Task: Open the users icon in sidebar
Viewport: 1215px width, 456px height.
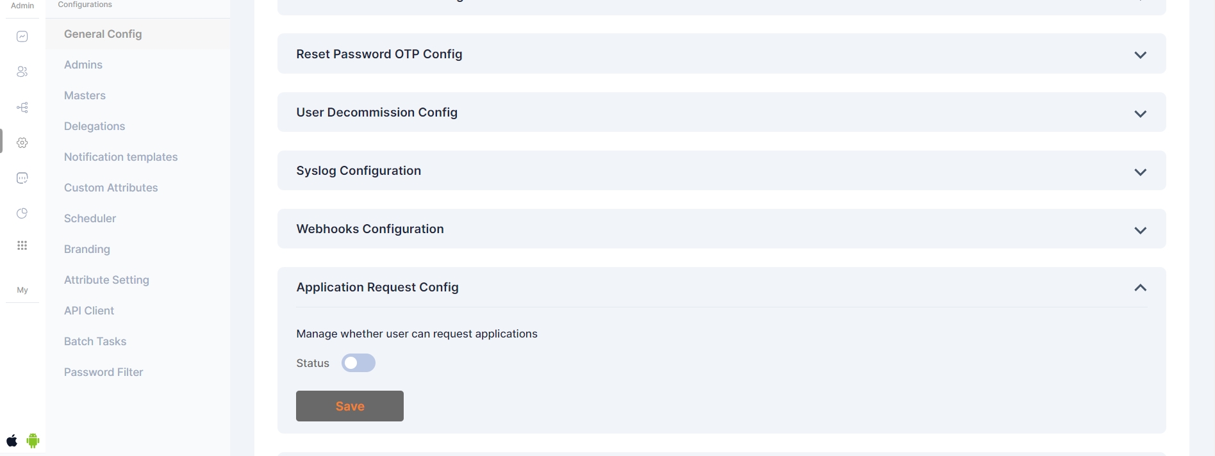Action: pos(22,72)
